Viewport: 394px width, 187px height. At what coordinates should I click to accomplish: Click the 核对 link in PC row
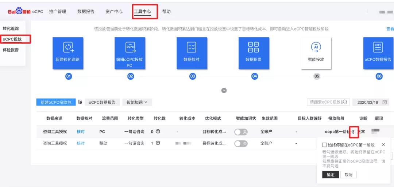(x=81, y=132)
